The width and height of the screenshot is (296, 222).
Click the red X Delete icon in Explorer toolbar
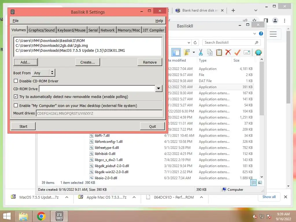pyautogui.click(x=228, y=52)
